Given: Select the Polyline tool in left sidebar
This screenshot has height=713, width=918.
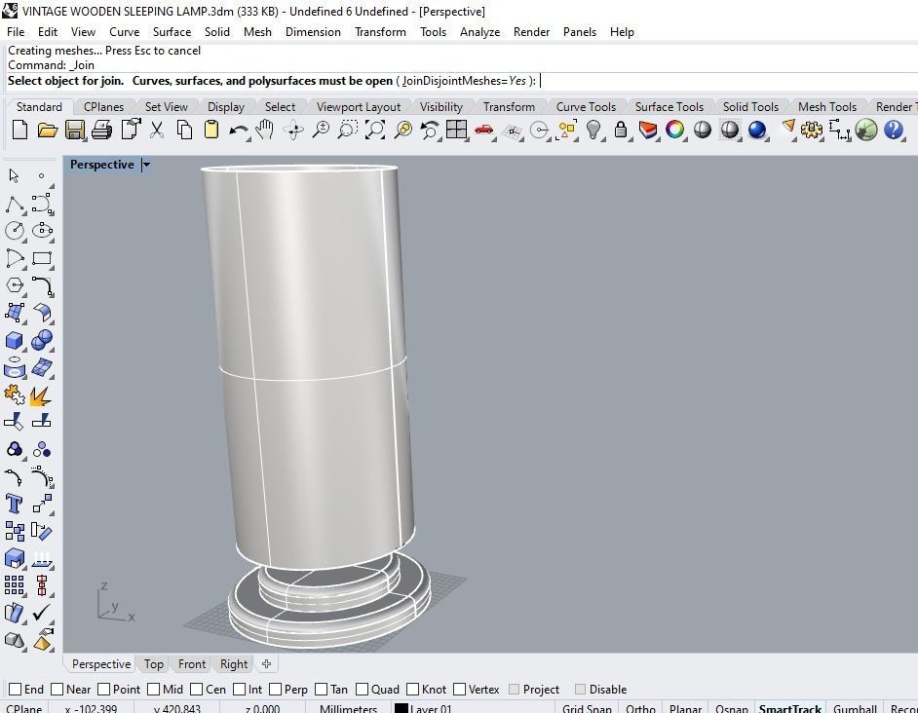Looking at the screenshot, I should [x=15, y=204].
